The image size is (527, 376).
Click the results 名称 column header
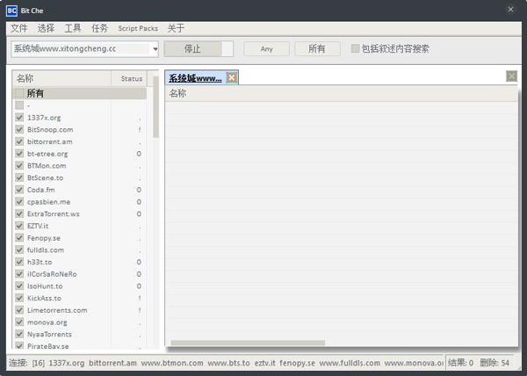341,93
